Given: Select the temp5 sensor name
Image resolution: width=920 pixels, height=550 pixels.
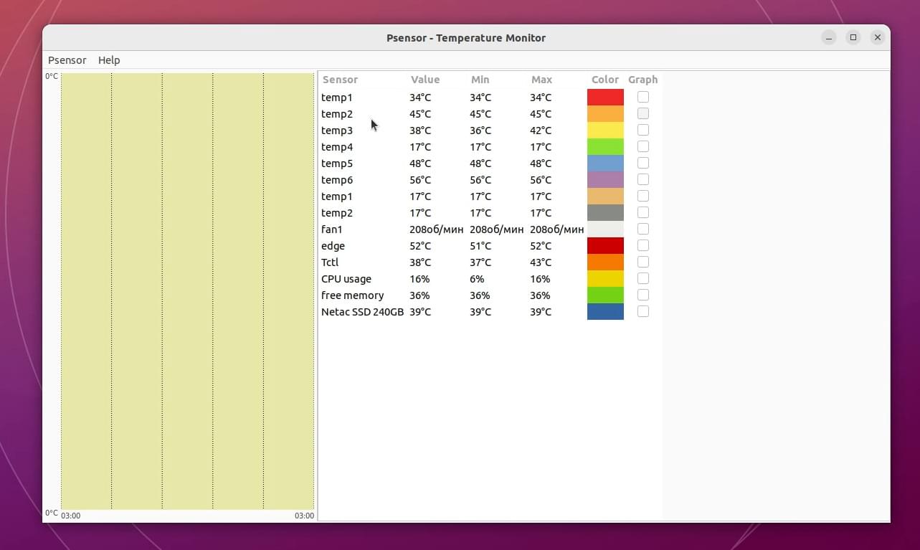Looking at the screenshot, I should click(x=337, y=163).
